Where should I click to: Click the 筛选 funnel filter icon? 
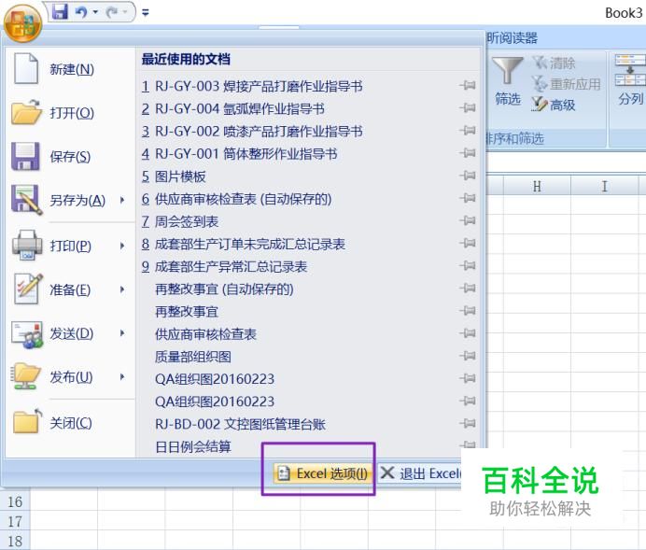[x=508, y=71]
